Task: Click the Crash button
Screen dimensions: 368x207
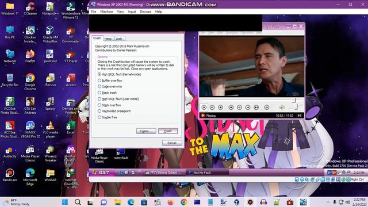Action: click(168, 131)
